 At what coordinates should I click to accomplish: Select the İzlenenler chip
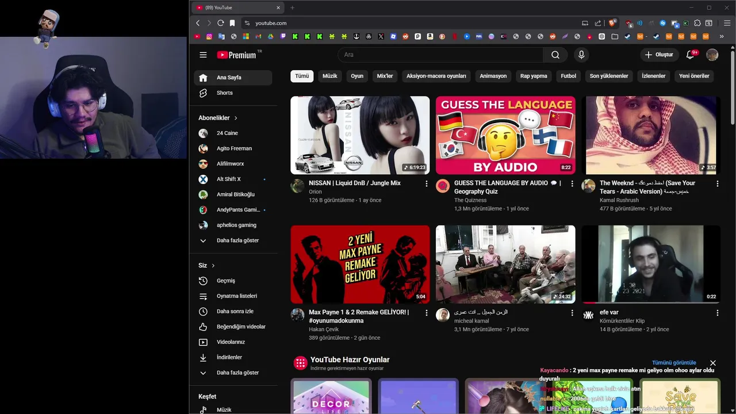coord(654,76)
